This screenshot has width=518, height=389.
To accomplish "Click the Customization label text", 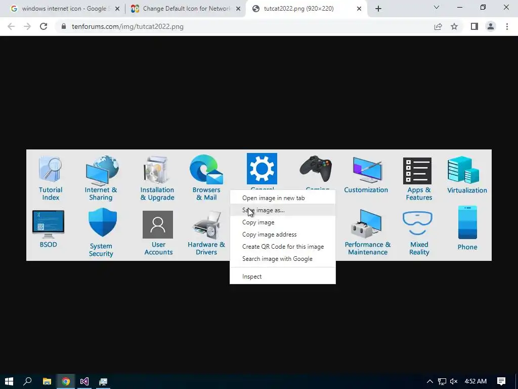I will [x=366, y=190].
